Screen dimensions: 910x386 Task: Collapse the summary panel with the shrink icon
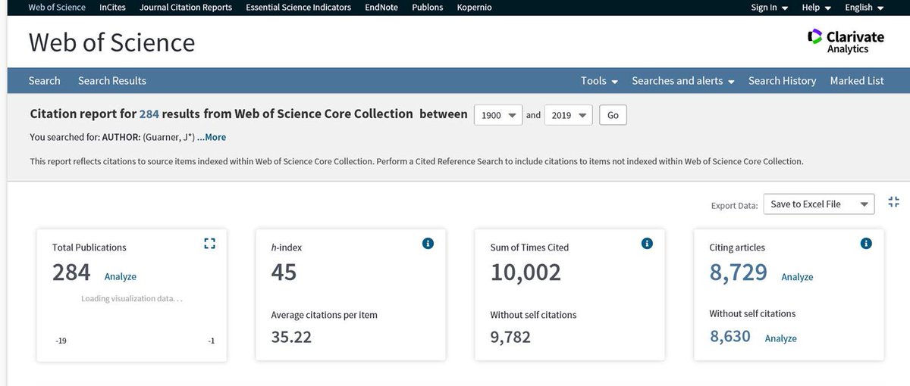coord(893,202)
